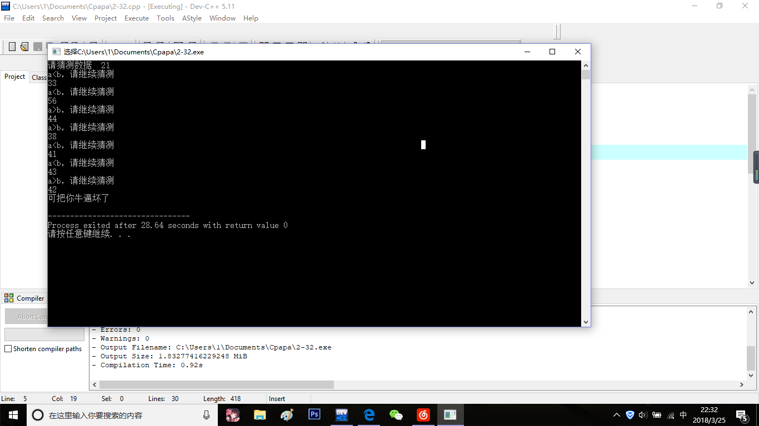The height and width of the screenshot is (426, 759).
Task: Open WeChat from the taskbar
Action: pyautogui.click(x=396, y=415)
